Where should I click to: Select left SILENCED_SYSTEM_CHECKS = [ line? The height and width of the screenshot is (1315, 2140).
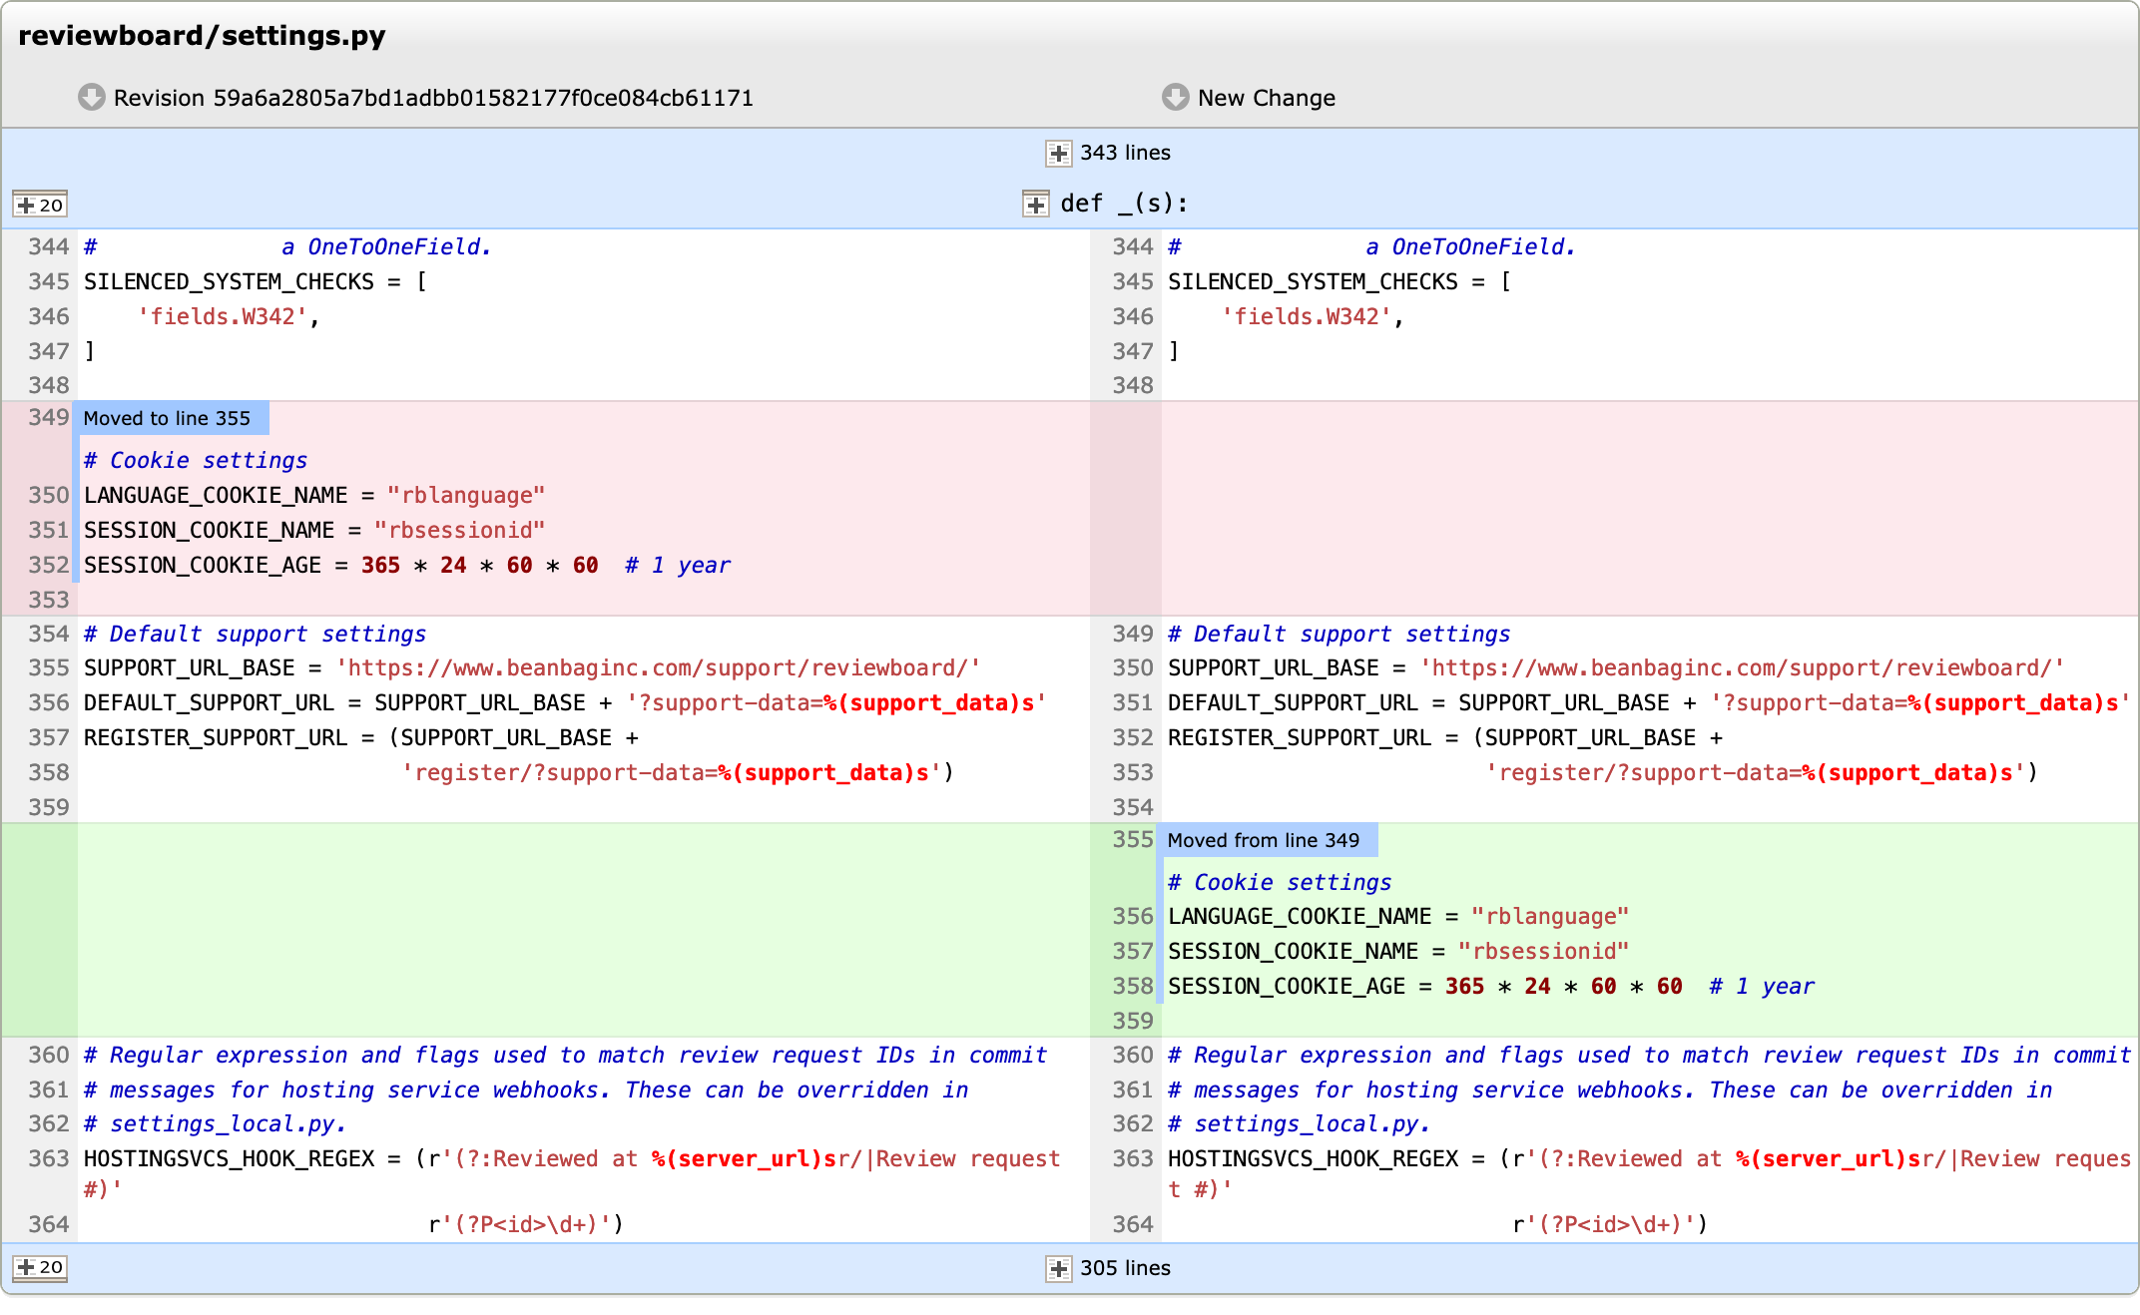point(256,281)
